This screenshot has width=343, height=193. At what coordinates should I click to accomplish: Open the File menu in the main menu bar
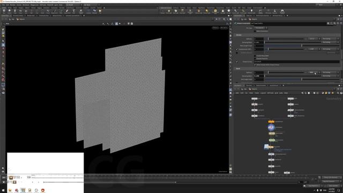pyautogui.click(x=4, y=5)
